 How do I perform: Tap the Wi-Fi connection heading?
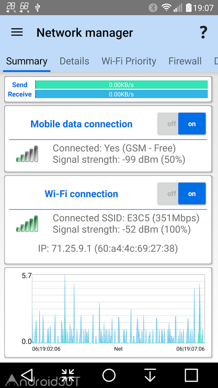(x=81, y=194)
